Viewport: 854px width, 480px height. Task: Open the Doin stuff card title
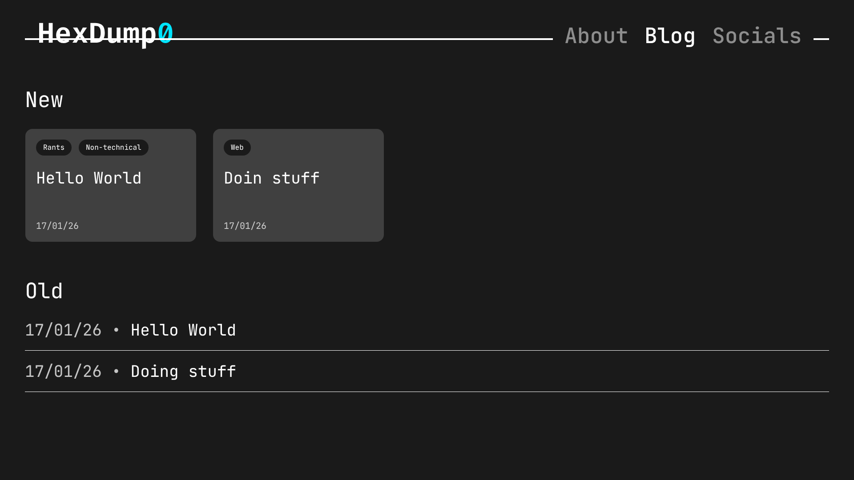click(x=272, y=178)
